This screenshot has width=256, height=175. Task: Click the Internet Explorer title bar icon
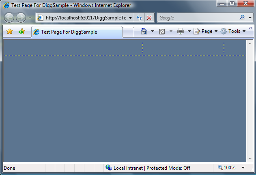(6, 5)
